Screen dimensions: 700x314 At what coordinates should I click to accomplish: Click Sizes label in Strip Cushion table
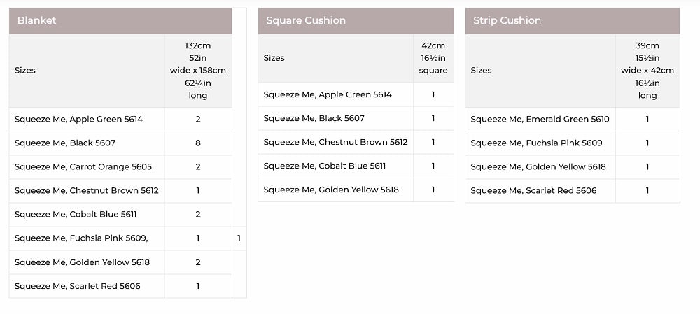(x=481, y=70)
